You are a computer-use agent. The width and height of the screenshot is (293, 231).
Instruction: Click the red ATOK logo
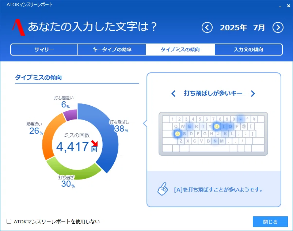19,27
